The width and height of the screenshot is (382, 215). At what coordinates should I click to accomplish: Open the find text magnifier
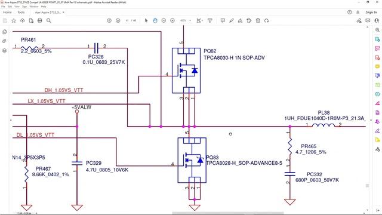(x=49, y=21)
